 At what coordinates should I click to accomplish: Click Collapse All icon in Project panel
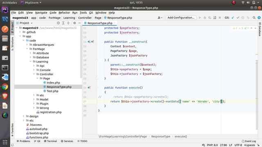(68, 23)
